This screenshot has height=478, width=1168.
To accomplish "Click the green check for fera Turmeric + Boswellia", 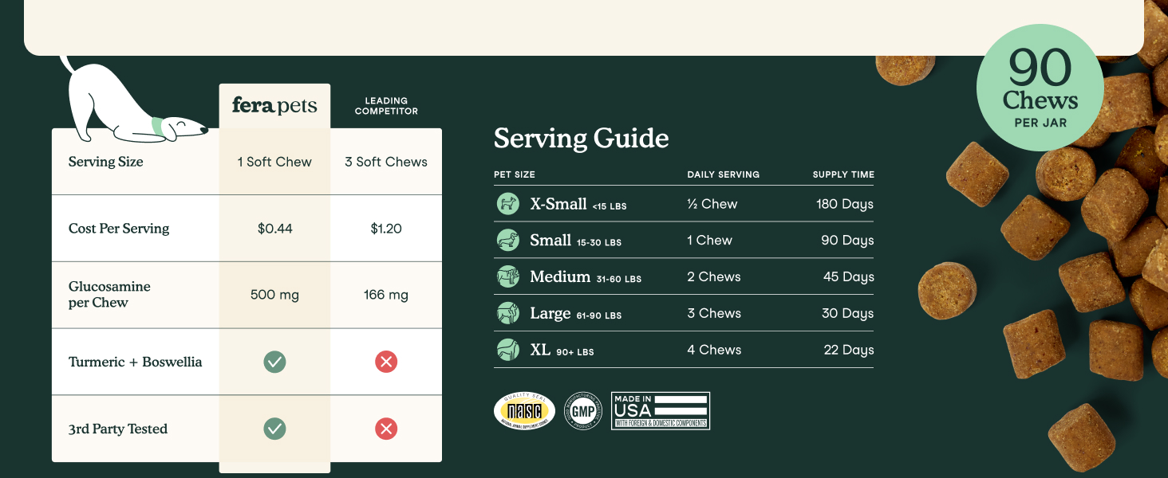I will coord(274,362).
